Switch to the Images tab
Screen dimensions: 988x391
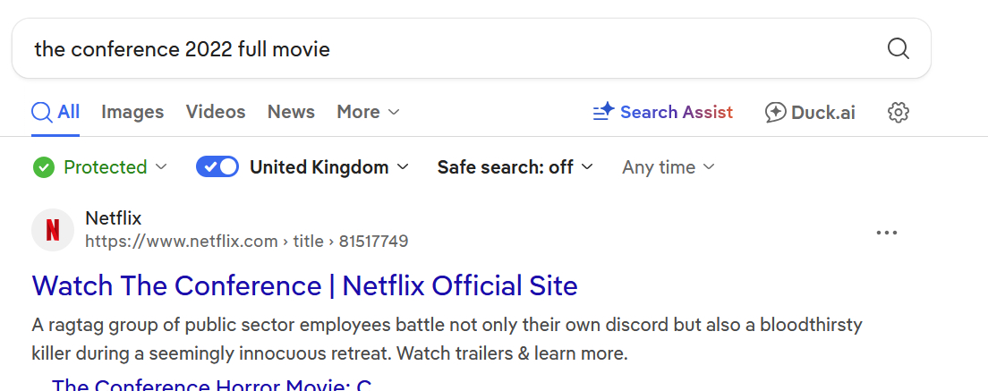[x=132, y=112]
